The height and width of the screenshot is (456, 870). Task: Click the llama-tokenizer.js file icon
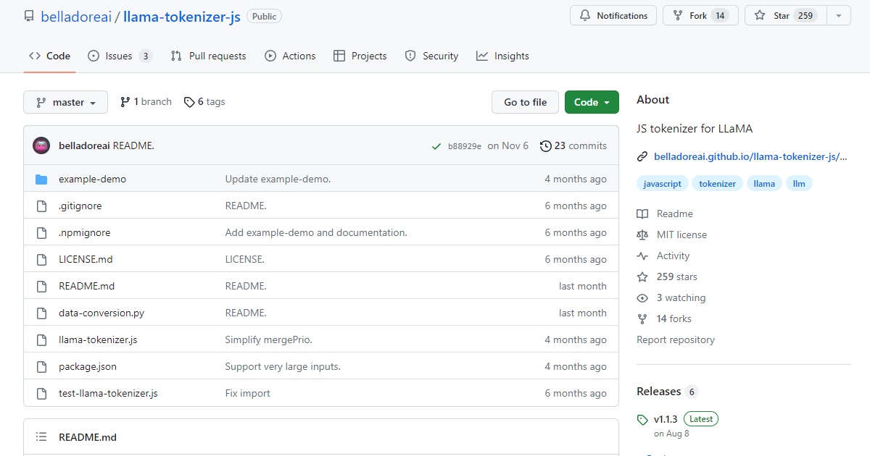coord(41,339)
